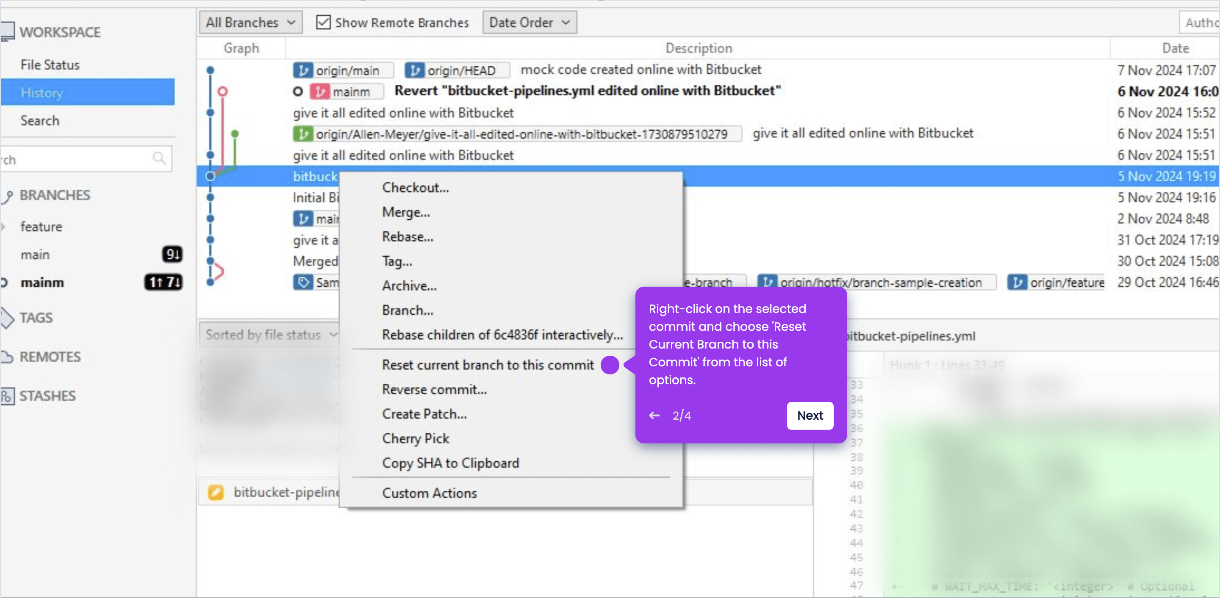Expand the STASHES section
This screenshot has width=1220, height=598.
[x=47, y=396]
